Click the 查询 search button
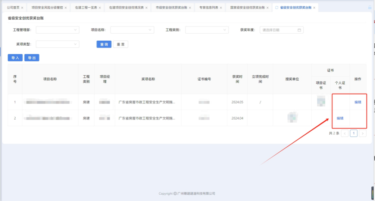Screen dimensions: 375x201 coord(104,44)
